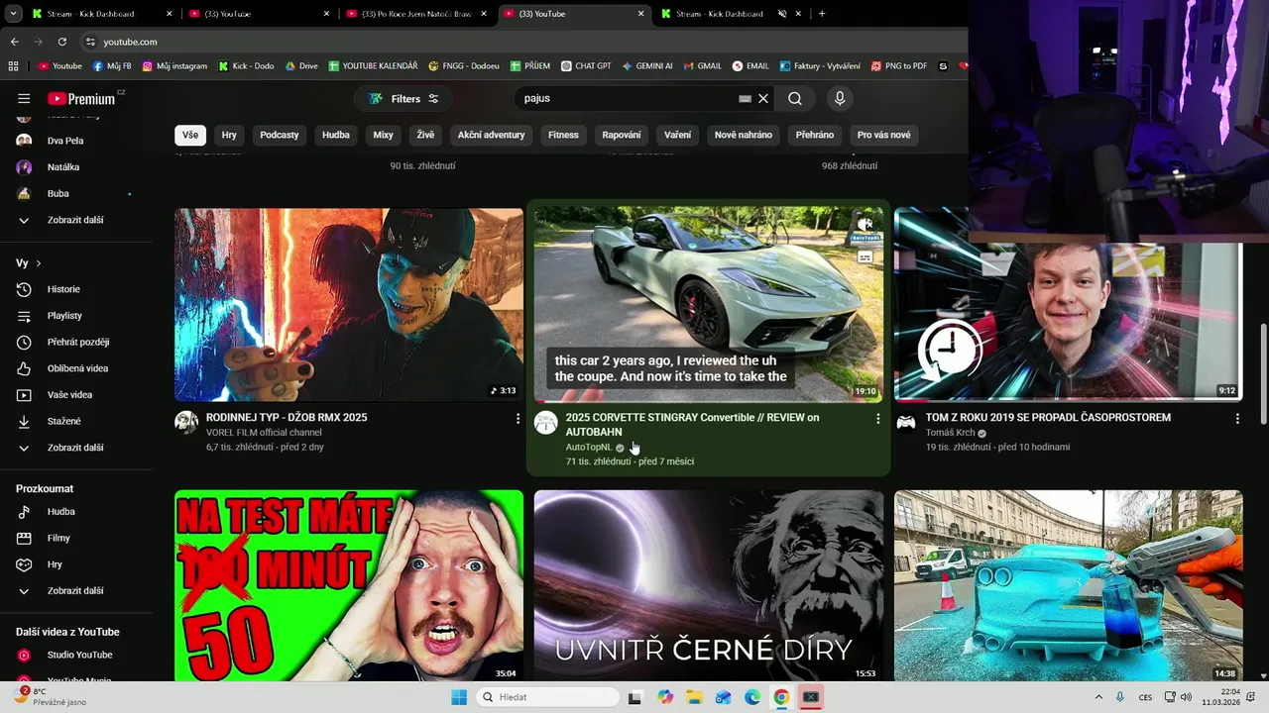This screenshot has height=713, width=1269.
Task: Toggle mute on Corvette preview thumbnail
Action: [865, 225]
